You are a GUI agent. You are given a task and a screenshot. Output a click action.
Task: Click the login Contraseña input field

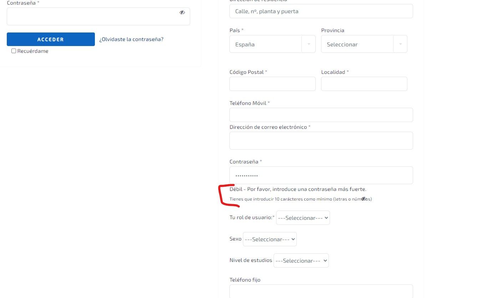pyautogui.click(x=98, y=16)
